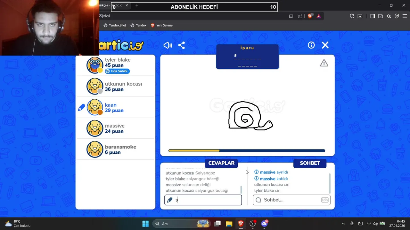The height and width of the screenshot is (230, 410).
Task: Open the Windows Start menu
Action: (145, 224)
